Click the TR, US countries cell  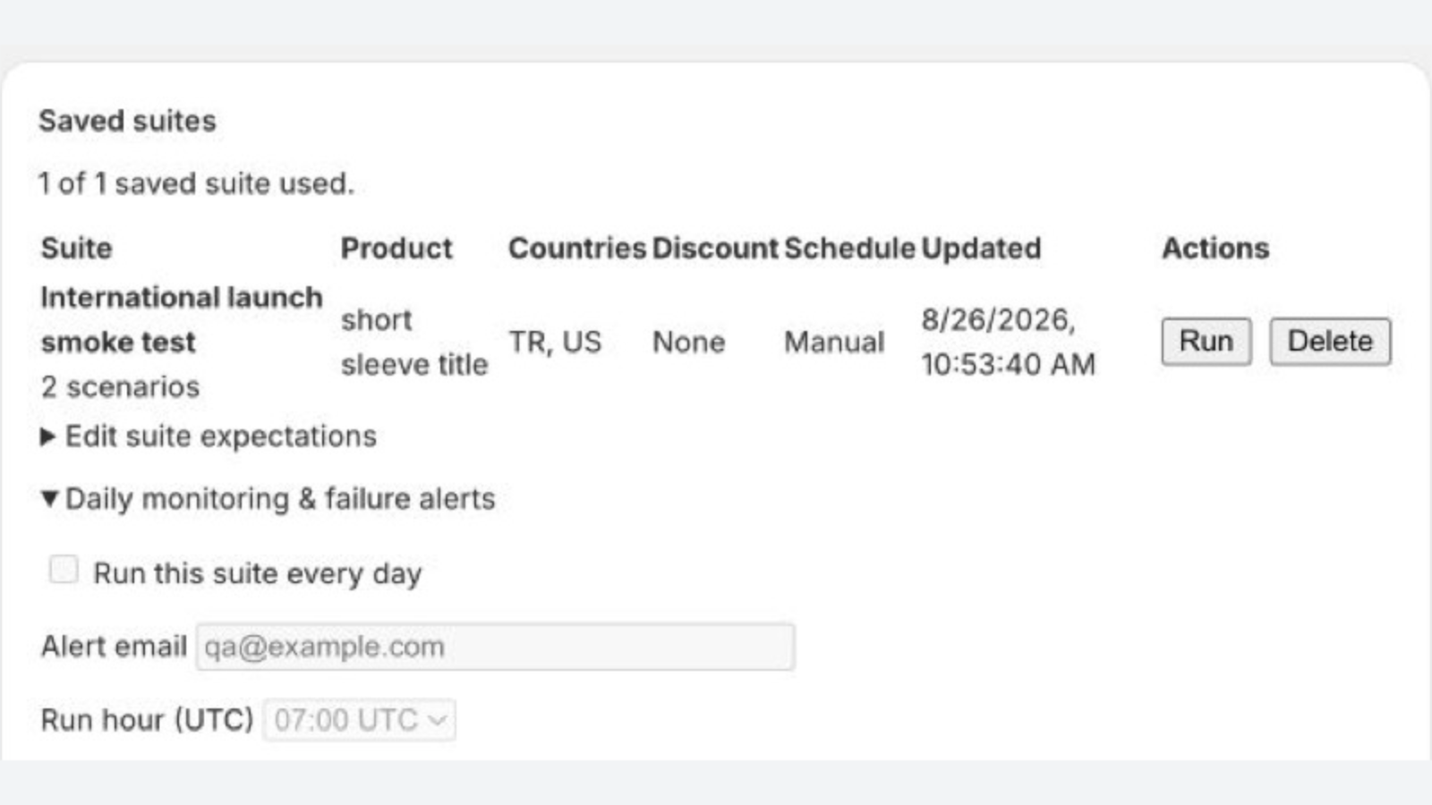(555, 342)
